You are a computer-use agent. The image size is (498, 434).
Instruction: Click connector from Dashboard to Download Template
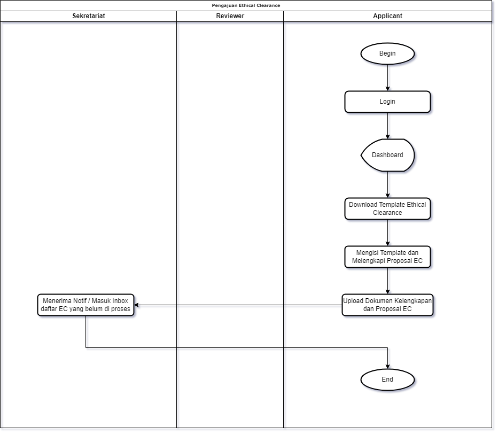coord(389,185)
